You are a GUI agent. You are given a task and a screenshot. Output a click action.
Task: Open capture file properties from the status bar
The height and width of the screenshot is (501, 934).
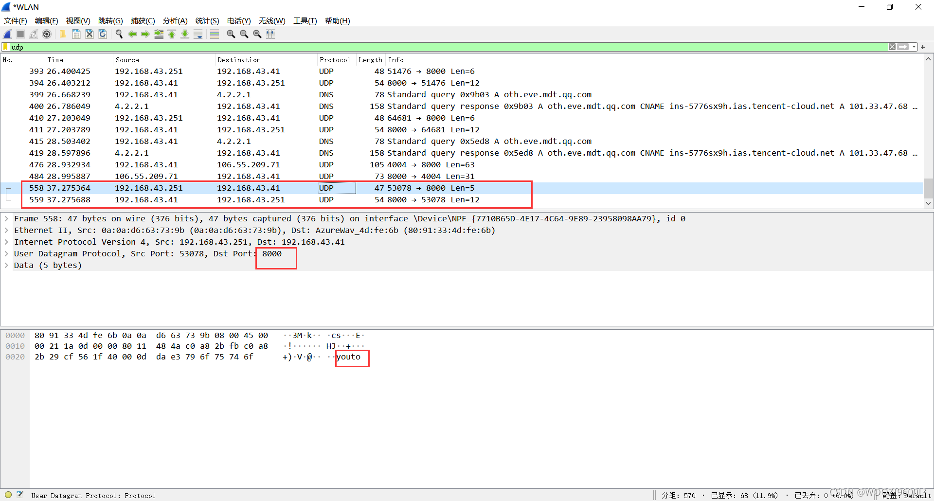(20, 495)
